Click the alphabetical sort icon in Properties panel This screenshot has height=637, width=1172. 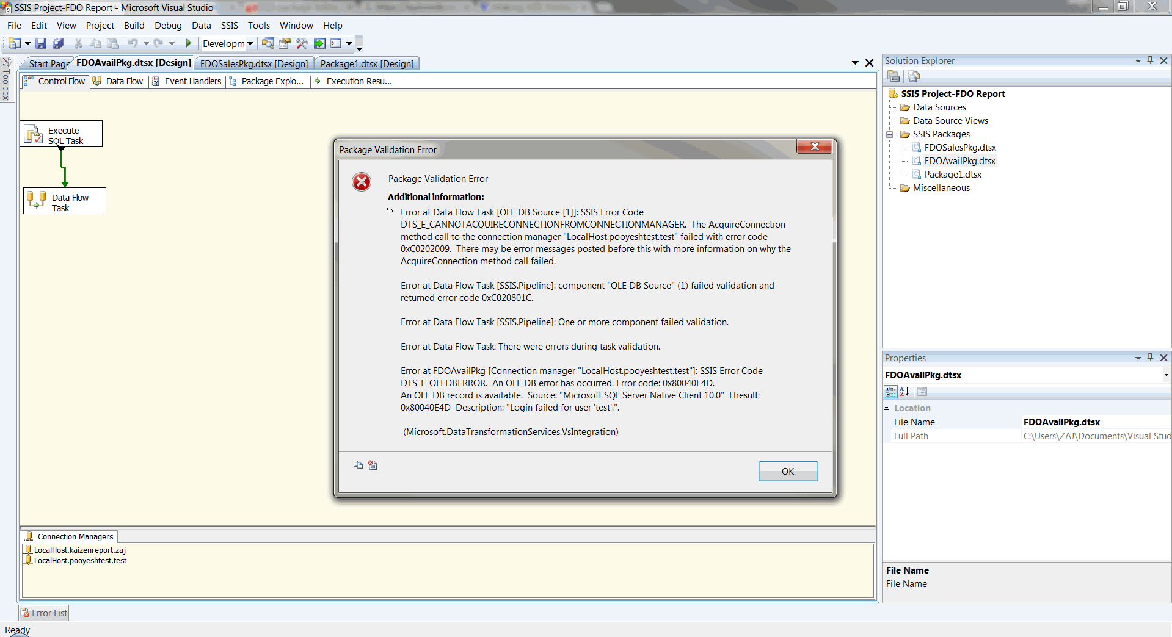(904, 392)
